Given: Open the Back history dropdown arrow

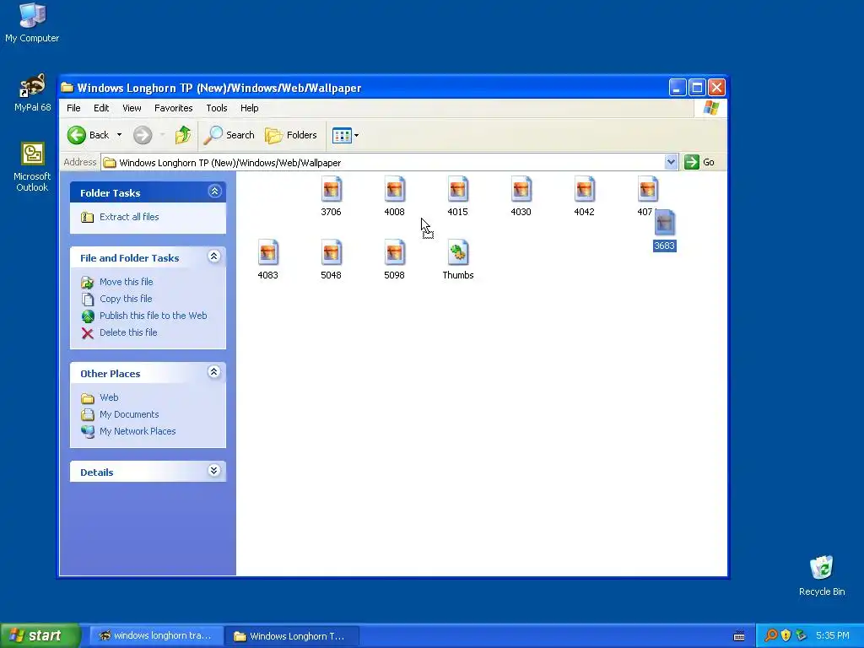Looking at the screenshot, I should tap(119, 135).
